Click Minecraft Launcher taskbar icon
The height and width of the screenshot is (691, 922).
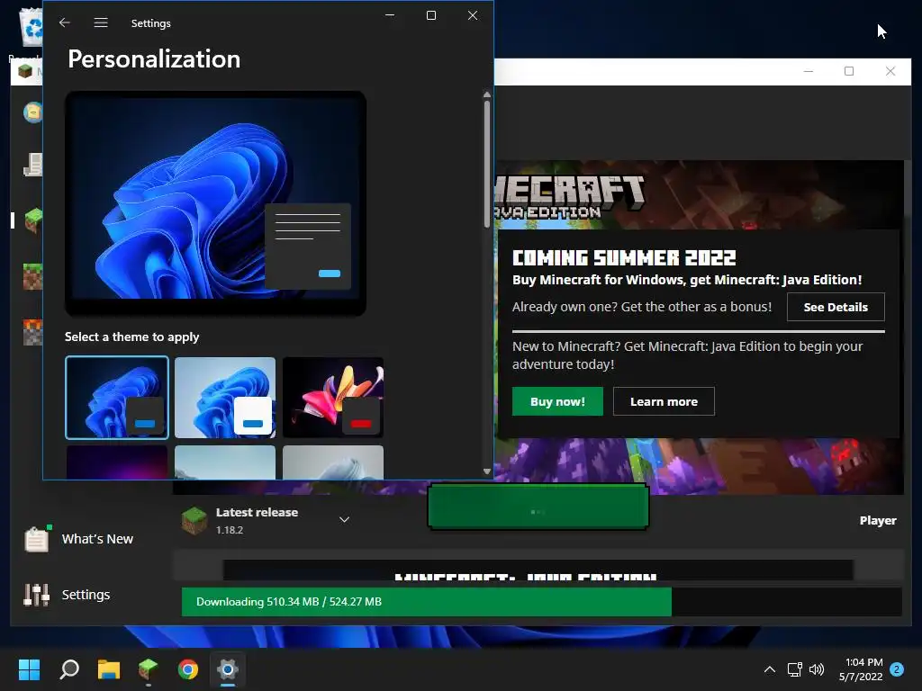click(149, 669)
